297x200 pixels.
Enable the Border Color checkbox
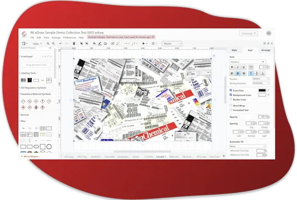pyautogui.click(x=231, y=99)
